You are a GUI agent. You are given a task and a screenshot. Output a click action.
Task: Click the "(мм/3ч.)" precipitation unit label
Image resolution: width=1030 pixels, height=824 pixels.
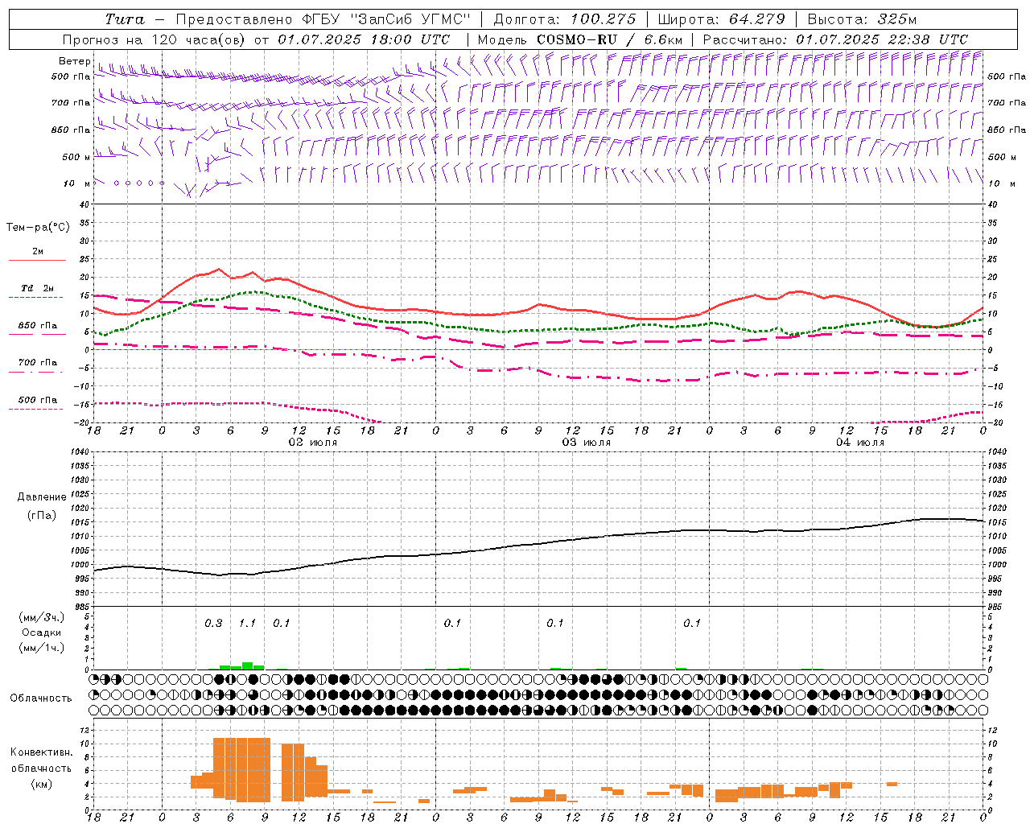click(42, 617)
